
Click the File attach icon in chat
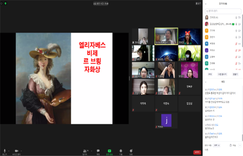point(232,145)
